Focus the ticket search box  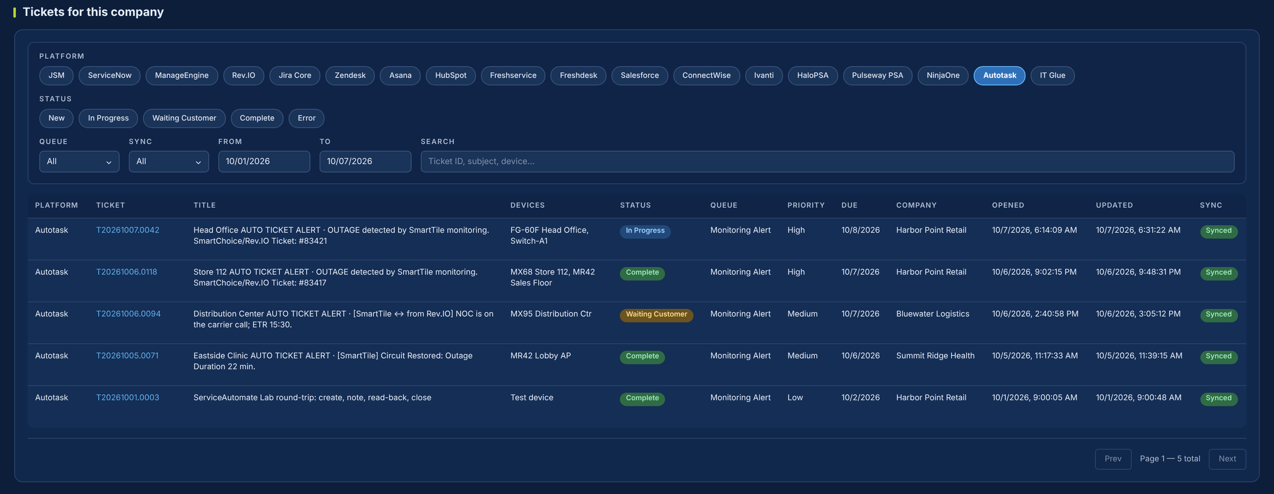coord(828,161)
